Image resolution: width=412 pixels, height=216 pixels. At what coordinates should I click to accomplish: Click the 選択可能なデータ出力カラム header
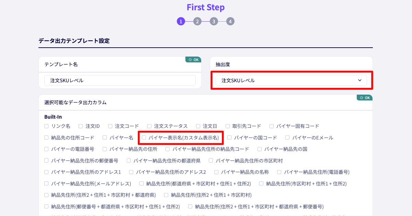pos(75,102)
